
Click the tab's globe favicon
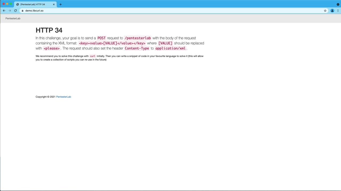[x=18, y=4]
